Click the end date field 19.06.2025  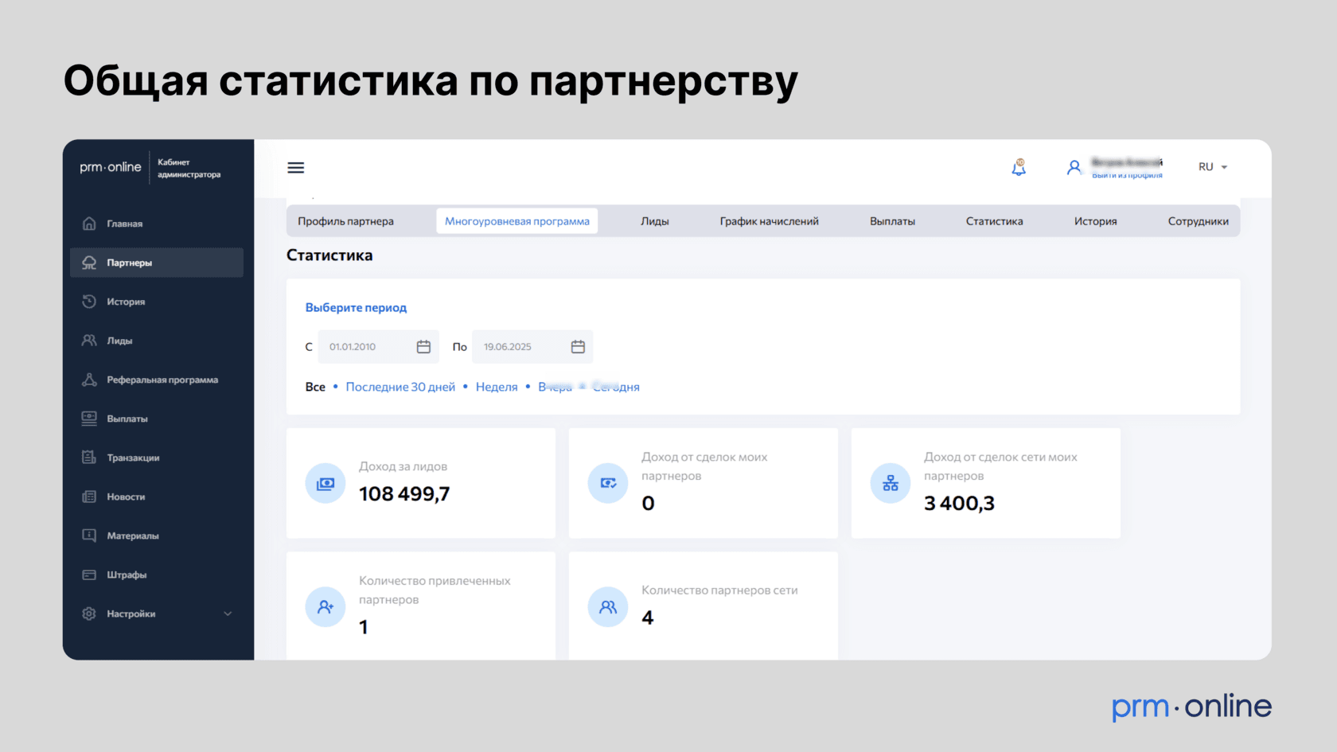coord(532,347)
